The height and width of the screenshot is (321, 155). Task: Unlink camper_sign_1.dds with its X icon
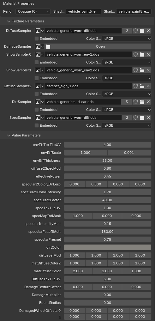(148, 86)
